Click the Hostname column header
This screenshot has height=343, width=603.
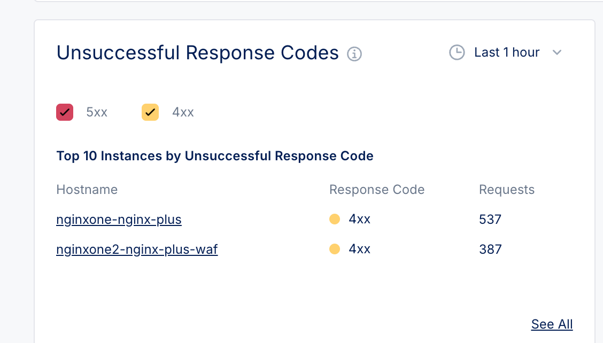coord(87,190)
